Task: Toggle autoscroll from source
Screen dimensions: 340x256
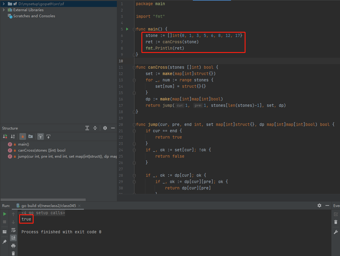Action: pos(48,136)
